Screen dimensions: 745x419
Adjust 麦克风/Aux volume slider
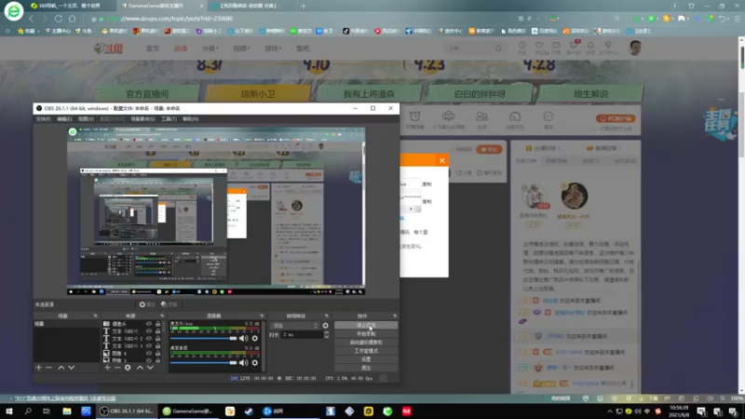[x=203, y=338]
